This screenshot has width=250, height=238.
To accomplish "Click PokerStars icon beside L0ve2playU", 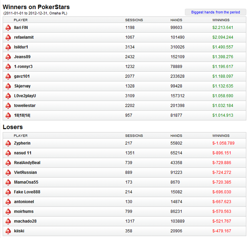I will click(8, 96).
